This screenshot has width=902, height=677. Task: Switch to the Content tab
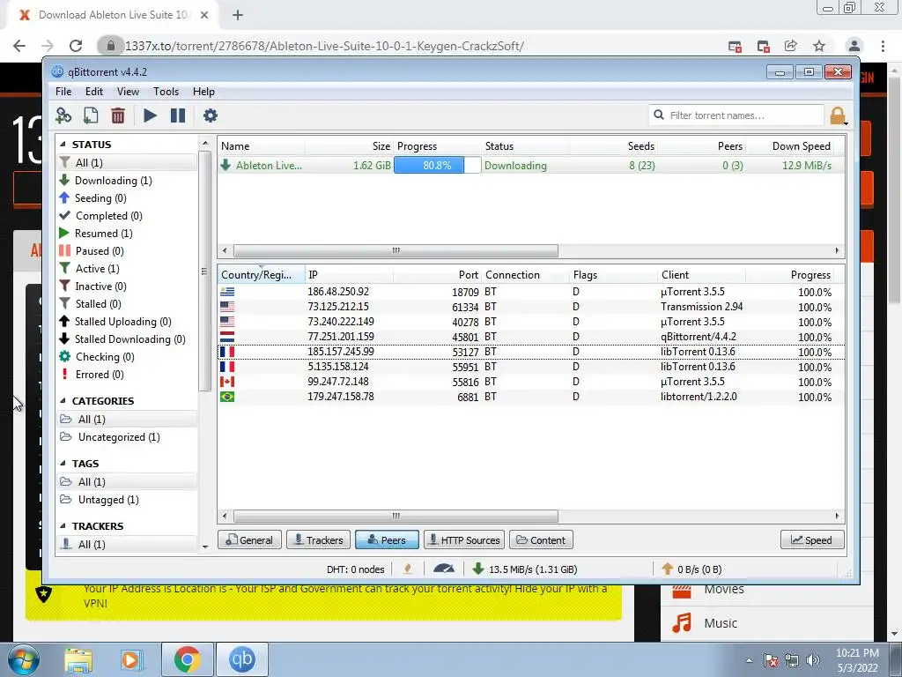tap(541, 540)
